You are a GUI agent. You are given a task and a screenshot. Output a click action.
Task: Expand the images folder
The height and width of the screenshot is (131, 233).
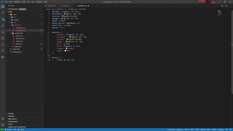click(x=16, y=20)
